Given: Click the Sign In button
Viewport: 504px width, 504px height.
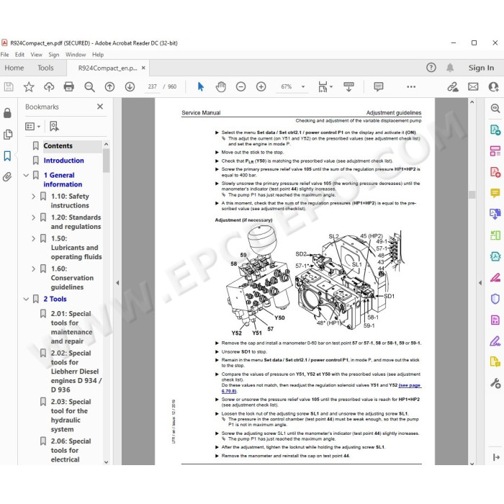Looking at the screenshot, I should [481, 68].
